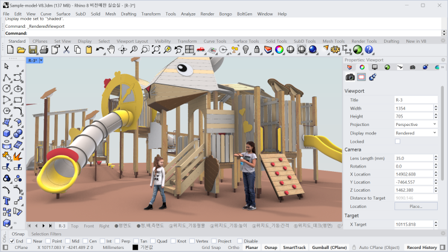This screenshot has width=448, height=252.
Task: Click the Options gear icon
Action: (335, 49)
